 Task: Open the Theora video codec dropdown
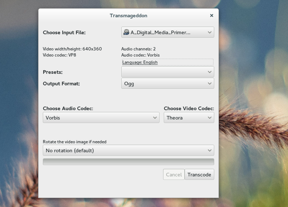click(x=189, y=118)
